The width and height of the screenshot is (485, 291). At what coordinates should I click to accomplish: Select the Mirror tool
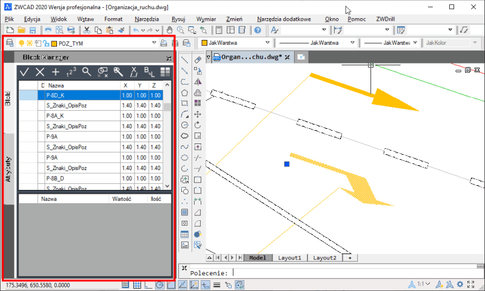point(198,82)
